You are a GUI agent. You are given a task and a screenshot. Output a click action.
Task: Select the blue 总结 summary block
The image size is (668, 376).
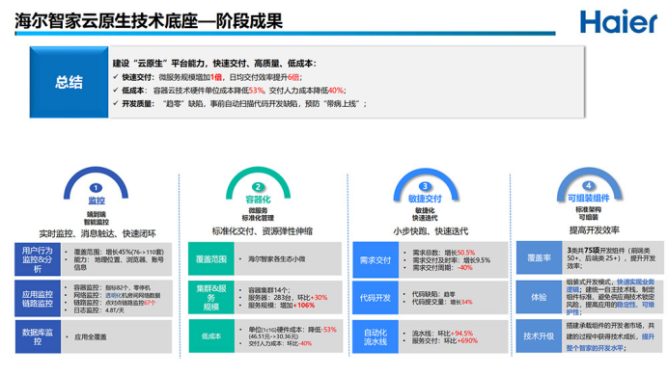coord(69,82)
